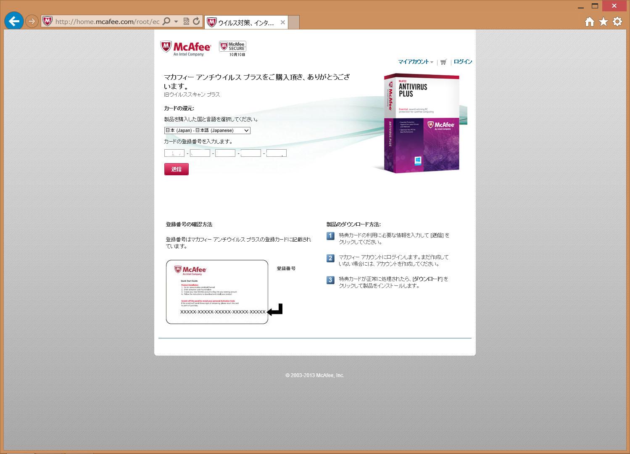The width and height of the screenshot is (630, 454).
Task: Click the blue step 2 icon
Action: 330,258
